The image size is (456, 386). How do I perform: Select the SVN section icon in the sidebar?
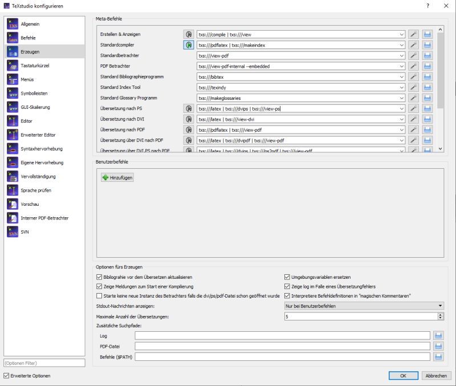12,232
